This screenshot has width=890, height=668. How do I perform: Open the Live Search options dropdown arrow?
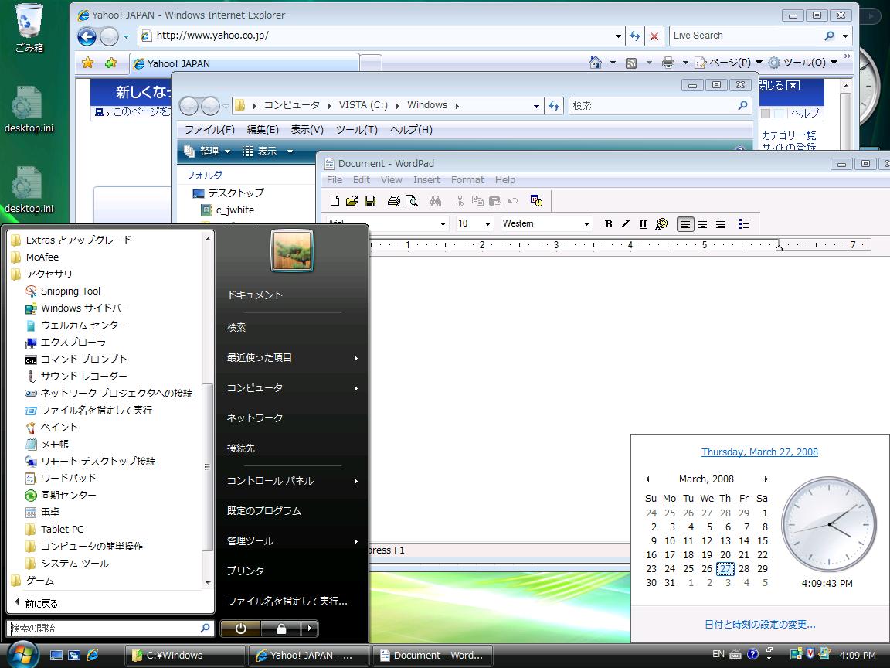click(x=845, y=36)
